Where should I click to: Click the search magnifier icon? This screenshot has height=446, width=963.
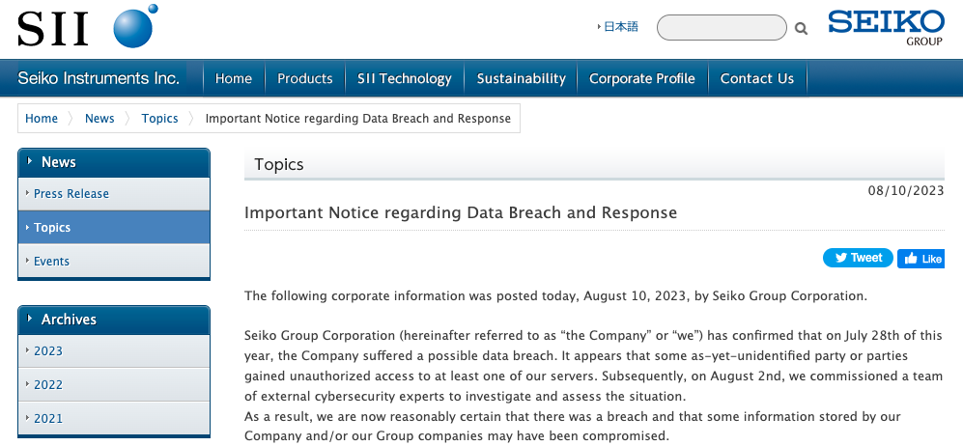(801, 29)
